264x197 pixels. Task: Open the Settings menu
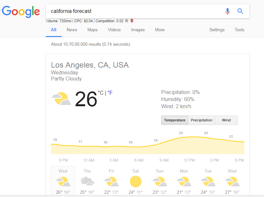click(217, 30)
